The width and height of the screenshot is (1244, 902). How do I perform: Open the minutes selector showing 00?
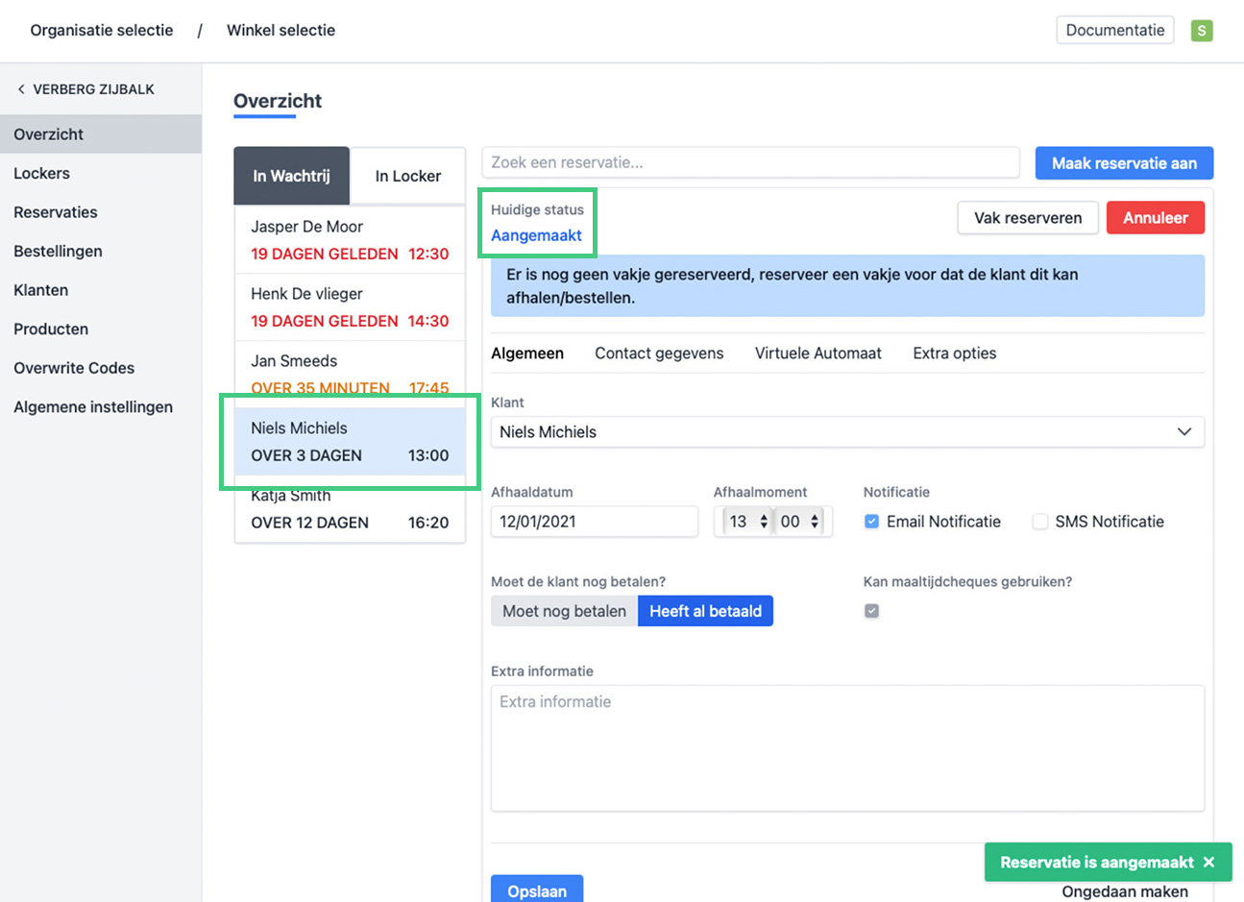(x=800, y=522)
